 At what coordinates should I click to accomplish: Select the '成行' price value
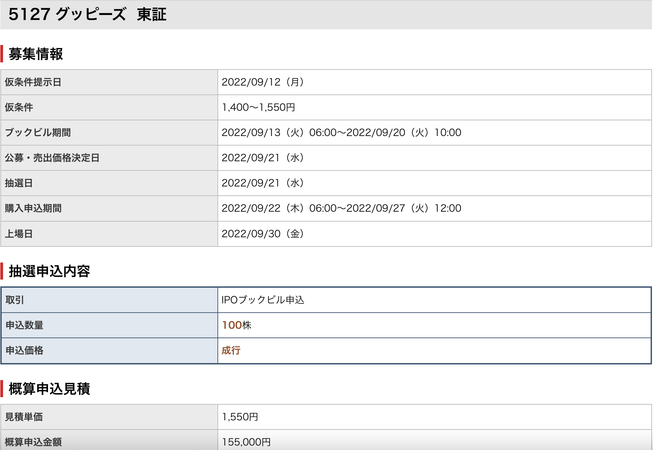click(231, 350)
